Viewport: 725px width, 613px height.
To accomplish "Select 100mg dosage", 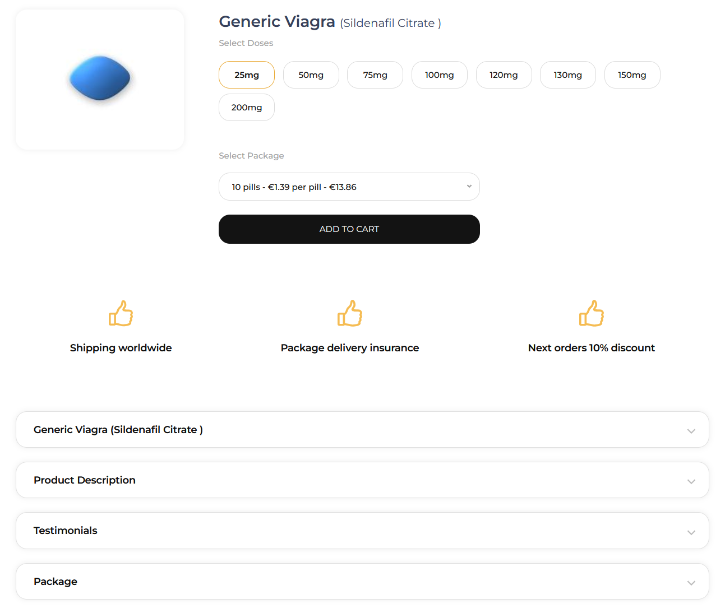I will tap(440, 75).
